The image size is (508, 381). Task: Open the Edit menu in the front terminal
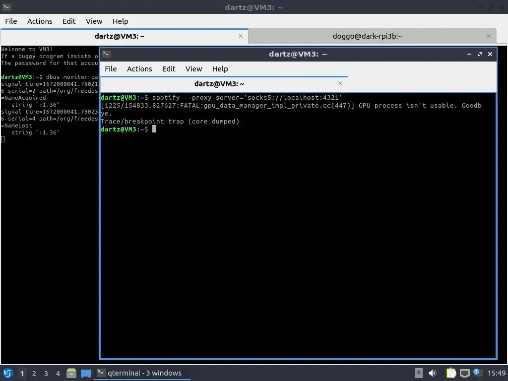pyautogui.click(x=169, y=69)
